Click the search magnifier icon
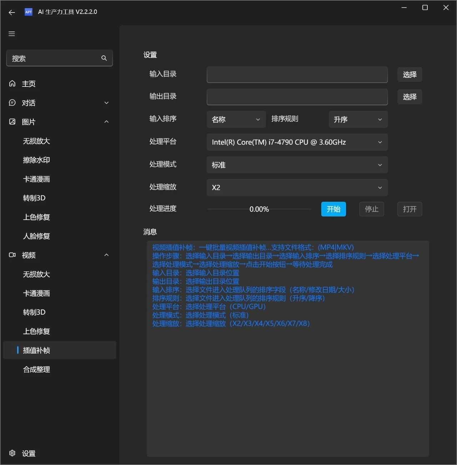This screenshot has height=465, width=457. 104,58
